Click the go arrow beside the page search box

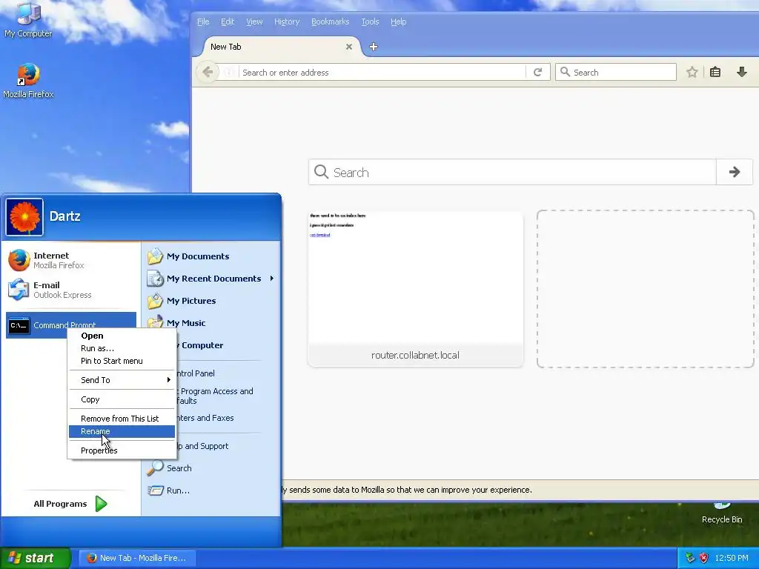pos(735,172)
